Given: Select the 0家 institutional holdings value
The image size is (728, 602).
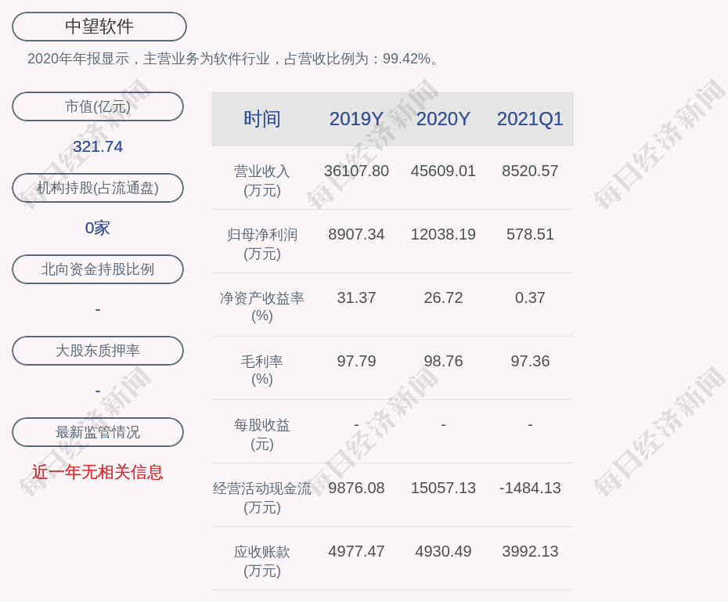Looking at the screenshot, I should click(98, 228).
